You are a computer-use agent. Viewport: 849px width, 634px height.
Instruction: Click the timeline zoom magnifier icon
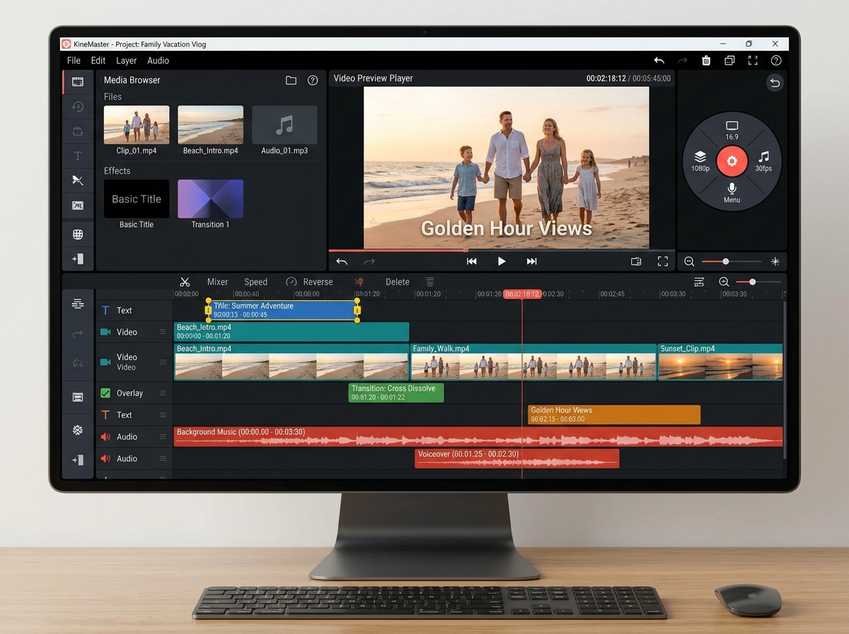pos(724,282)
